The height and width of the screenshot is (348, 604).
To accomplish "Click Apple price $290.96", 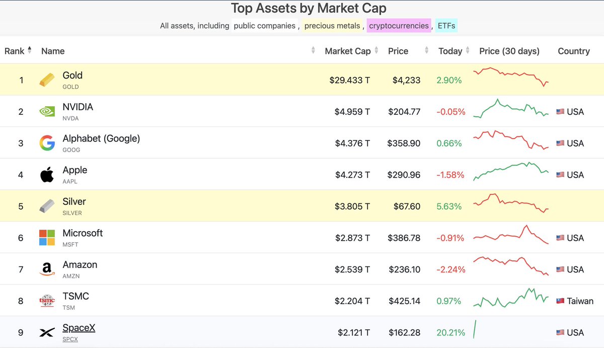I will [404, 175].
